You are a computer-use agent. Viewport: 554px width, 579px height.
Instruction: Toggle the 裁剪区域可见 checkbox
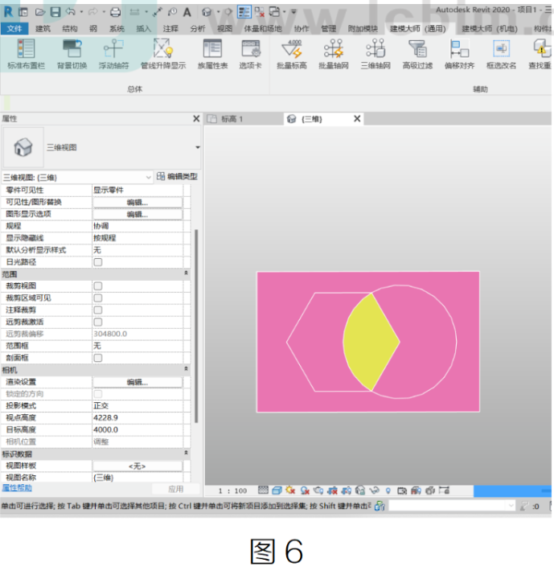point(98,298)
